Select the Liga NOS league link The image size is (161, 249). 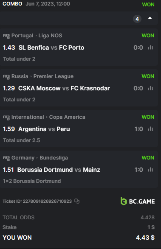click(50, 36)
